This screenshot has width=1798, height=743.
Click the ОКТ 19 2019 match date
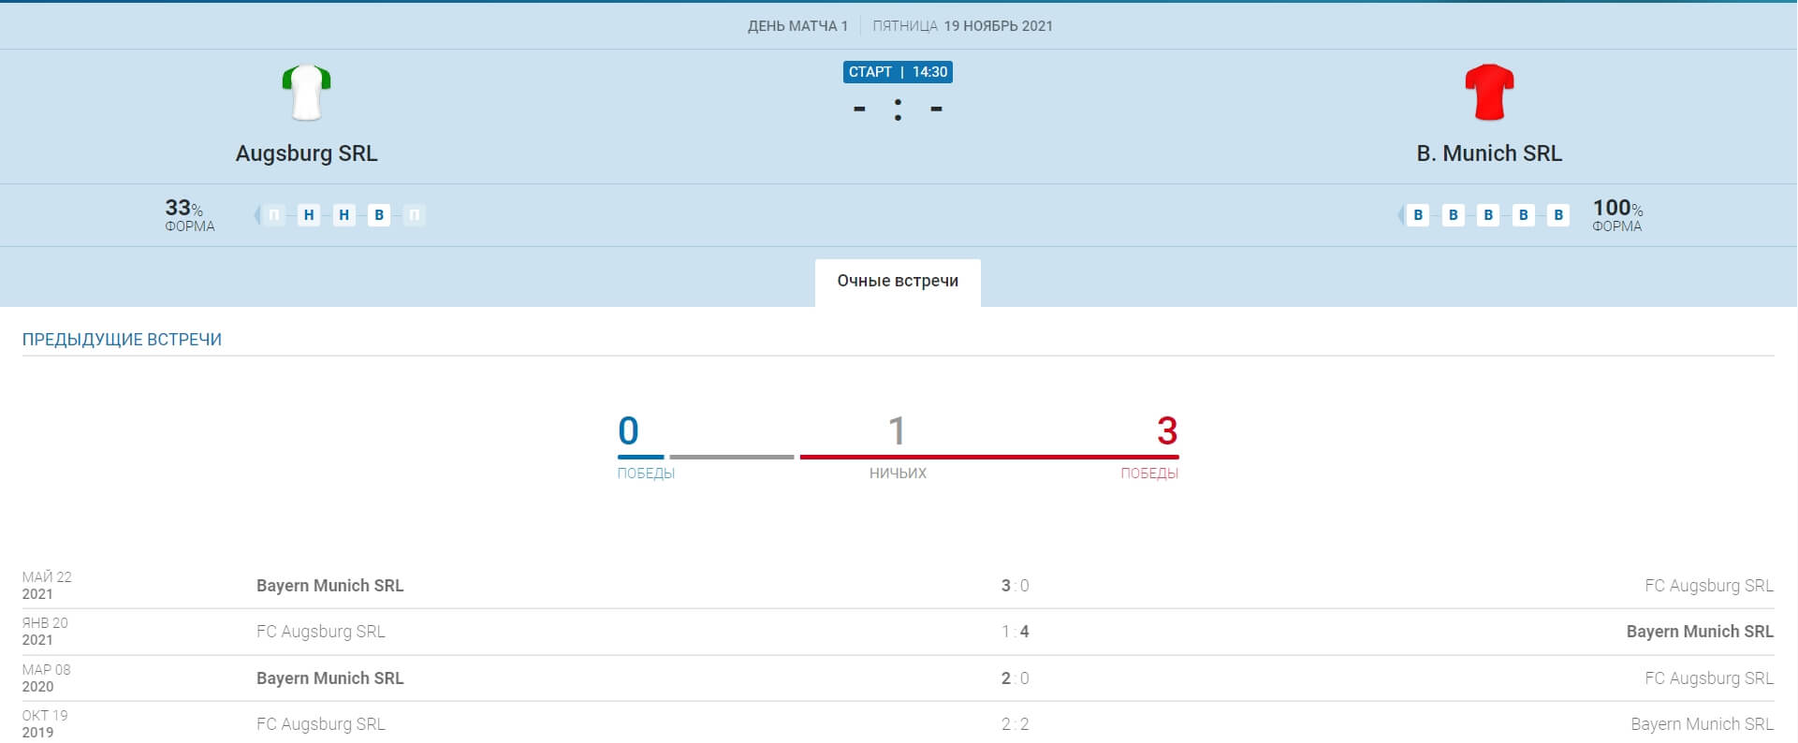click(x=45, y=724)
